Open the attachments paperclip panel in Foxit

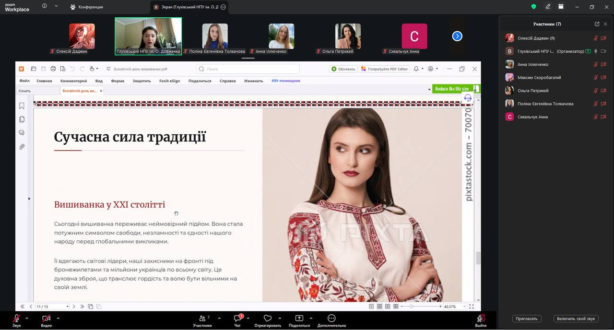click(22, 147)
